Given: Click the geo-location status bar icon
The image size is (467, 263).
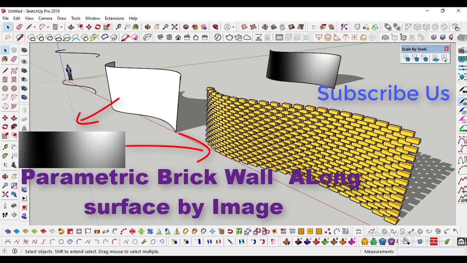Looking at the screenshot, I should click(x=5, y=251).
